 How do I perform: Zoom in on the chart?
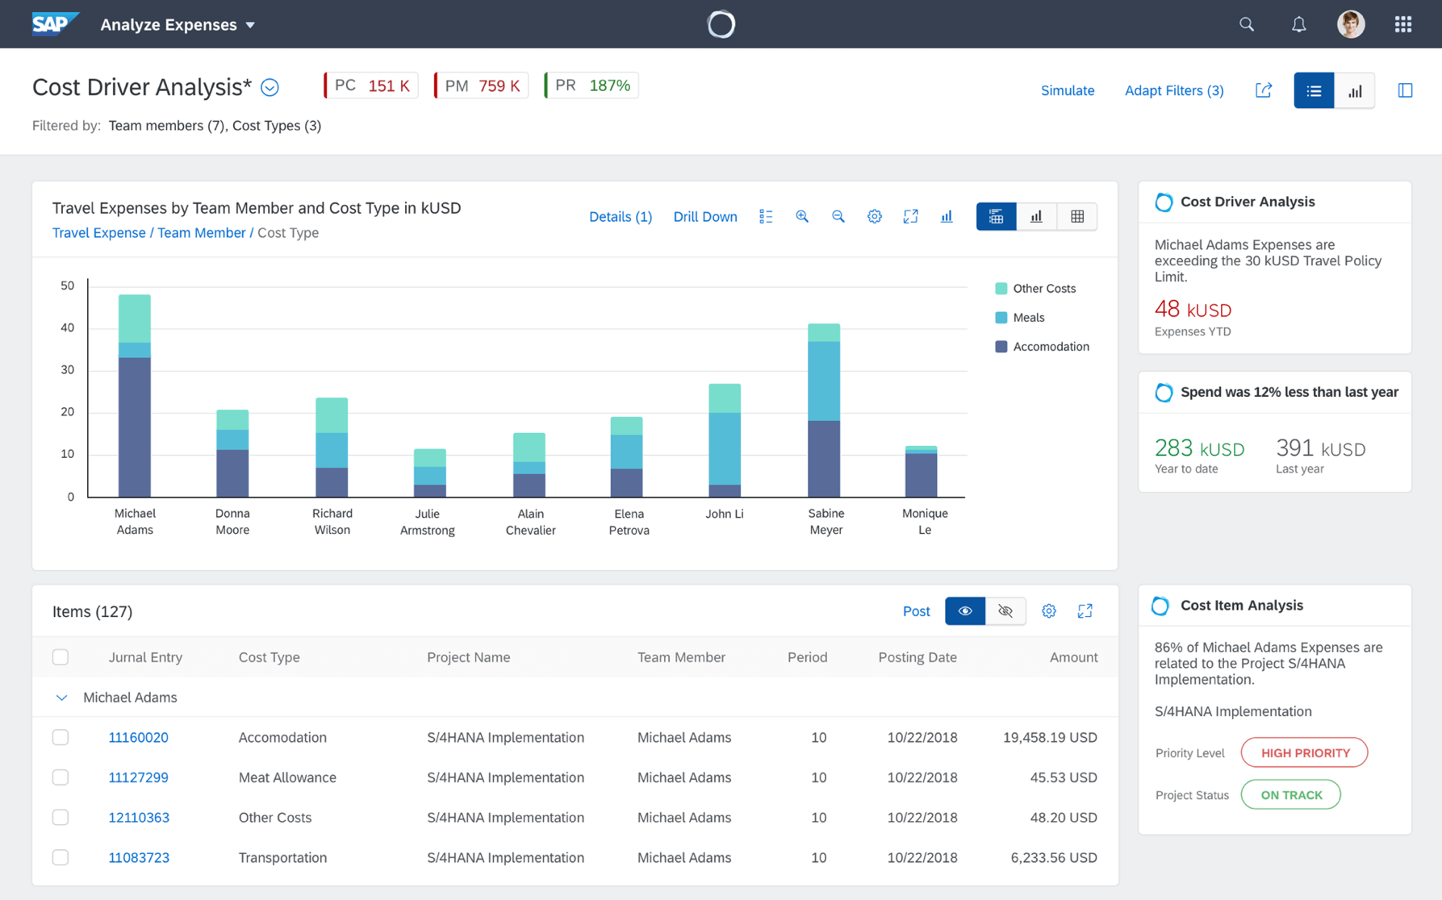click(x=802, y=216)
